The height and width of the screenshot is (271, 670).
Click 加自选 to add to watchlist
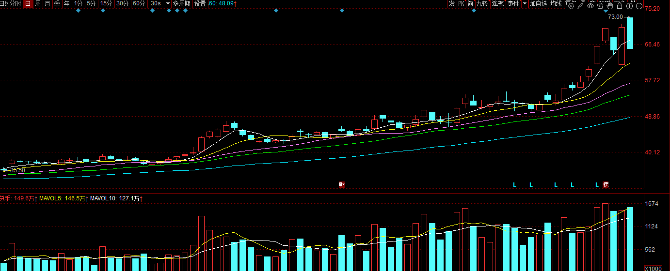click(x=538, y=3)
